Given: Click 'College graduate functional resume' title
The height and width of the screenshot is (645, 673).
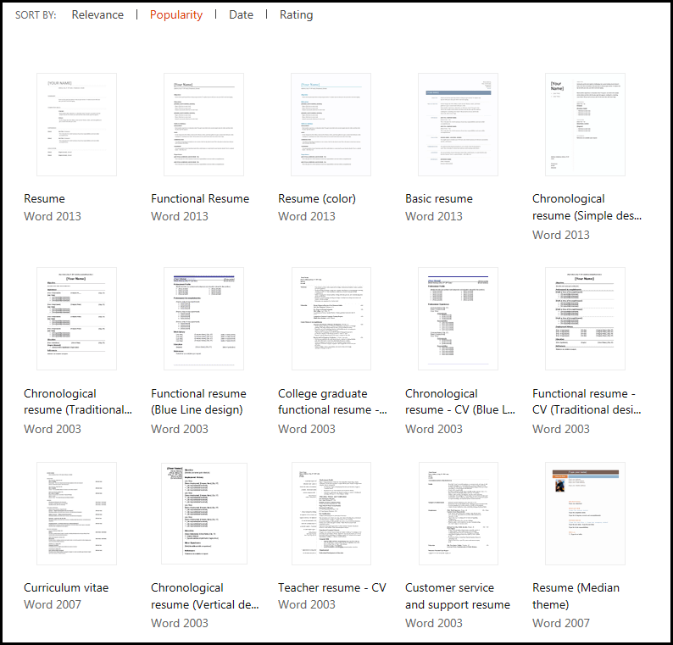Looking at the screenshot, I should [x=332, y=402].
